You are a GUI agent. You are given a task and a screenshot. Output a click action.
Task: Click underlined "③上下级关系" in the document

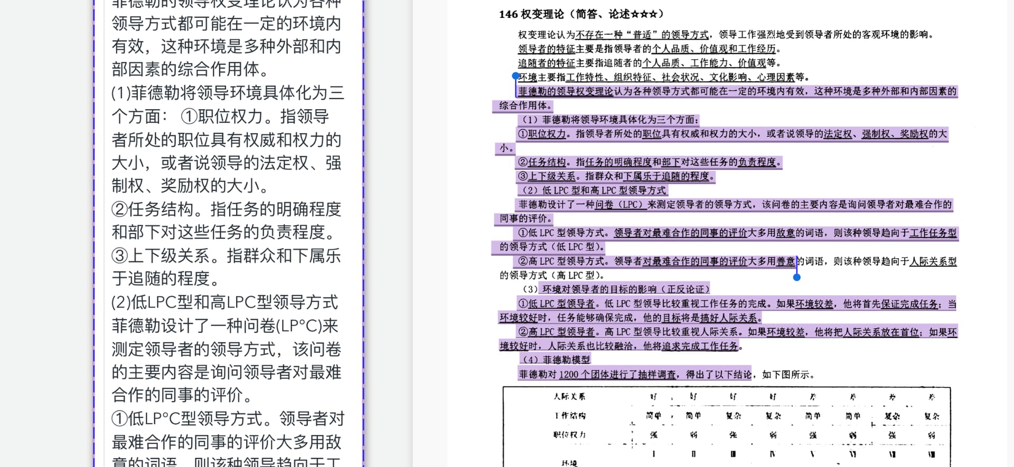coord(547,176)
